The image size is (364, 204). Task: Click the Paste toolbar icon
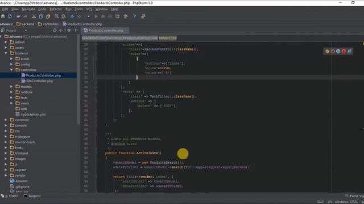(48, 16)
